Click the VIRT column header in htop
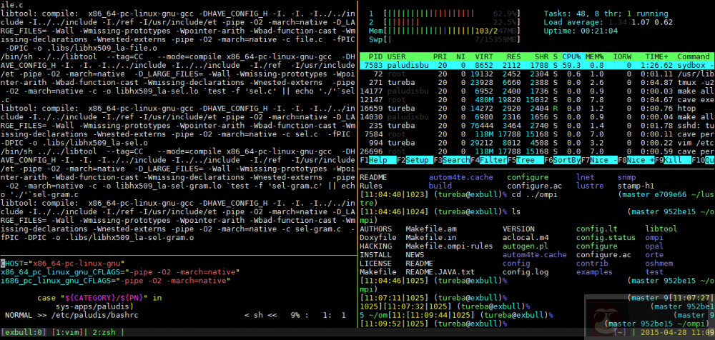This screenshot has height=340, width=715. click(x=483, y=57)
